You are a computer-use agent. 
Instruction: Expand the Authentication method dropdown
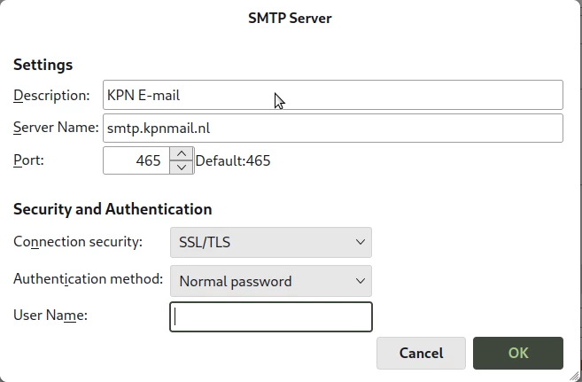[270, 281]
